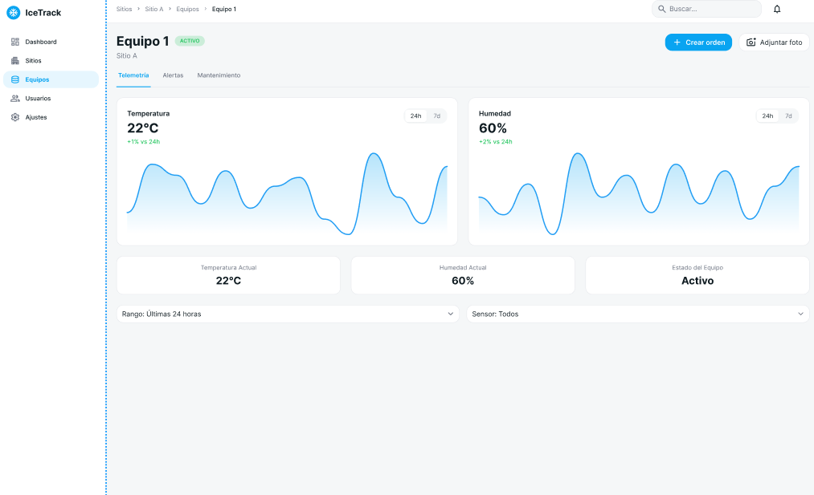This screenshot has width=814, height=495.
Task: Click the Ajustes gear icon
Action: click(15, 117)
